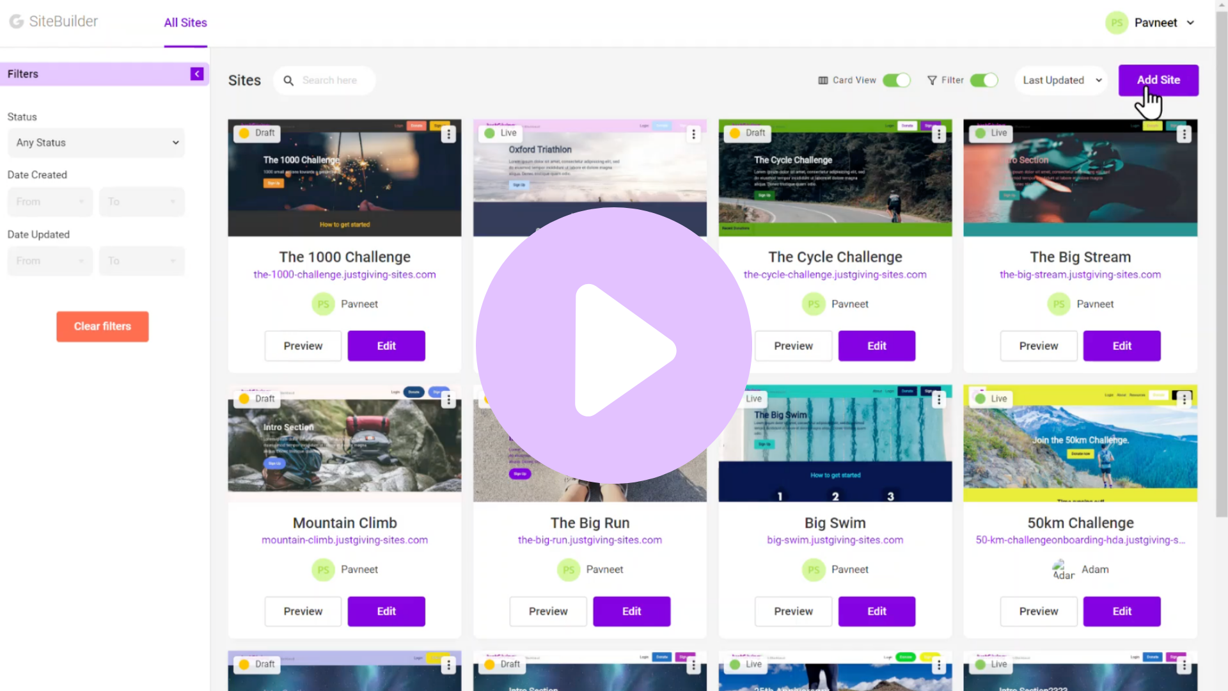Preview the 50km Challenge site
The width and height of the screenshot is (1228, 691).
(1039, 612)
